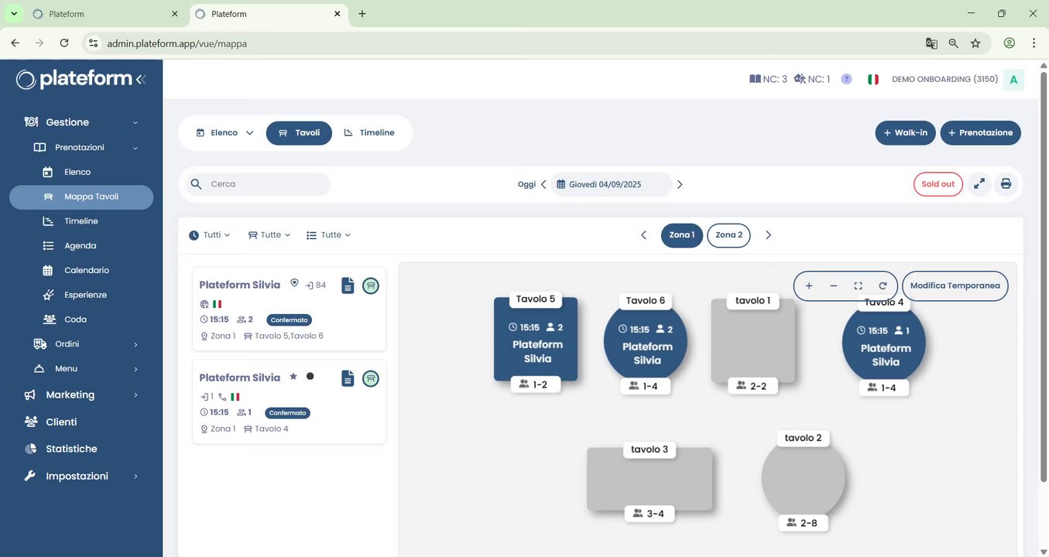Select the round tavolo 2 table on the map
This screenshot has width=1049, height=557.
803,477
